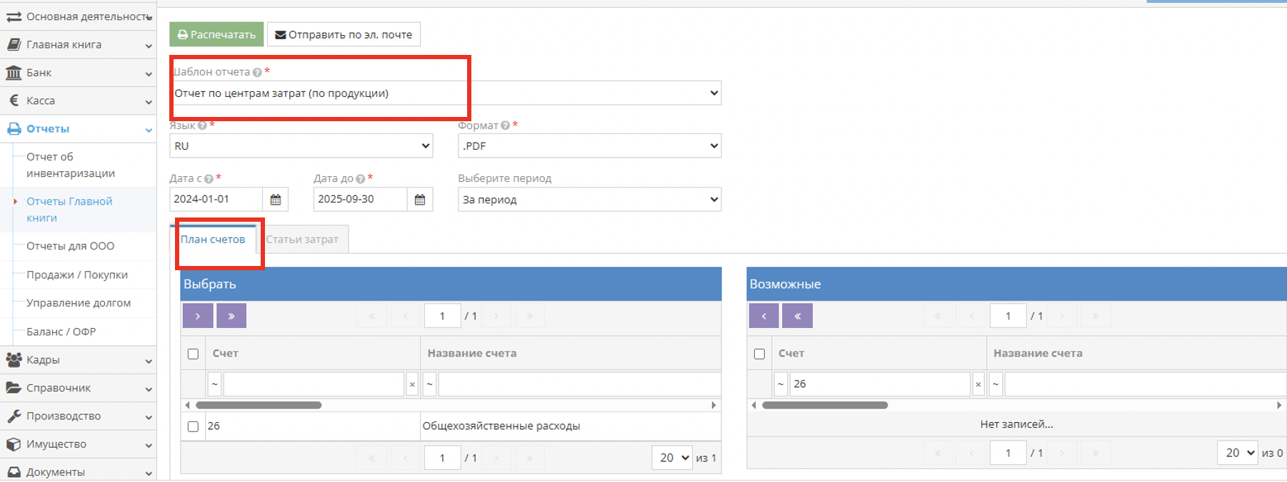The width and height of the screenshot is (1287, 482).
Task: Click the 'Распечатать' button
Action: click(x=216, y=34)
